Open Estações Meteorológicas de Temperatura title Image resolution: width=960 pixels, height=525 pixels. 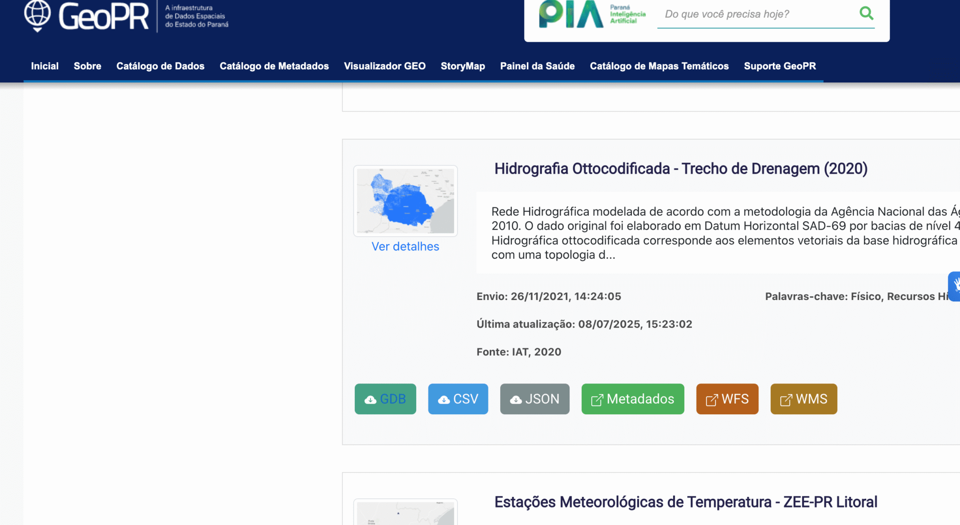[x=686, y=502]
